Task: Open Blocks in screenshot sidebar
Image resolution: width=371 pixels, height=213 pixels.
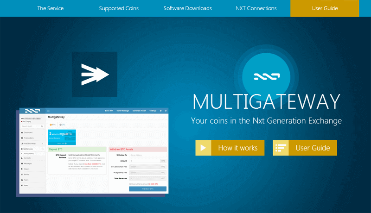Action: pyautogui.click(x=32, y=175)
